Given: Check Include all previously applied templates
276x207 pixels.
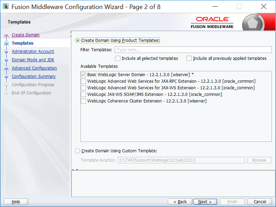Looking at the screenshot, I should [x=189, y=58].
